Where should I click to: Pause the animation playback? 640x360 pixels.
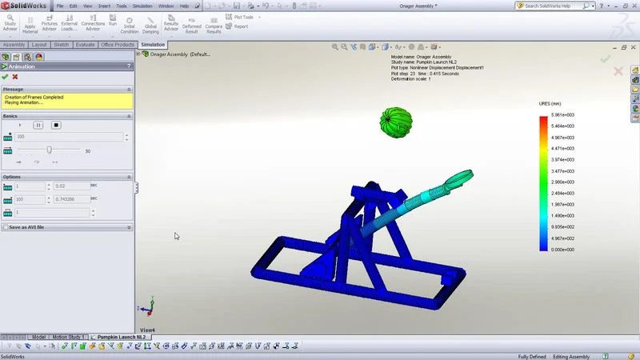[x=38, y=125]
